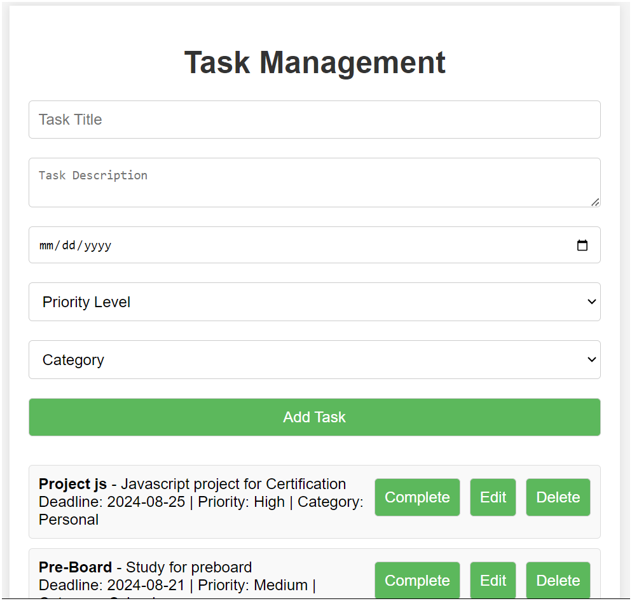Delete the Project js task

click(x=558, y=497)
